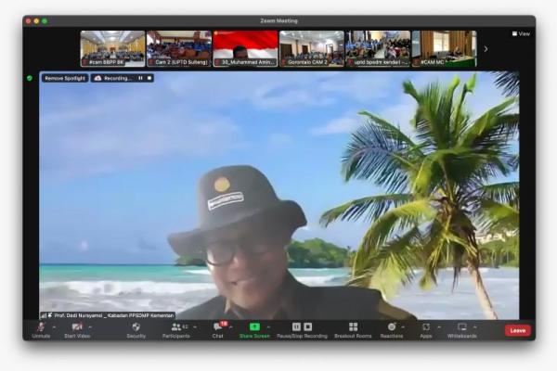Image resolution: width=557 pixels, height=371 pixels.
Task: Click the red Leave button
Action: (x=518, y=330)
